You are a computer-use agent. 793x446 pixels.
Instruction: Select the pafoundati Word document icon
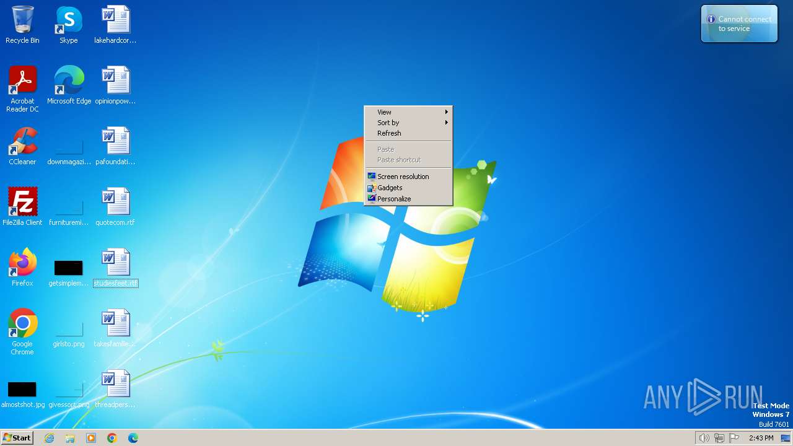click(x=115, y=146)
